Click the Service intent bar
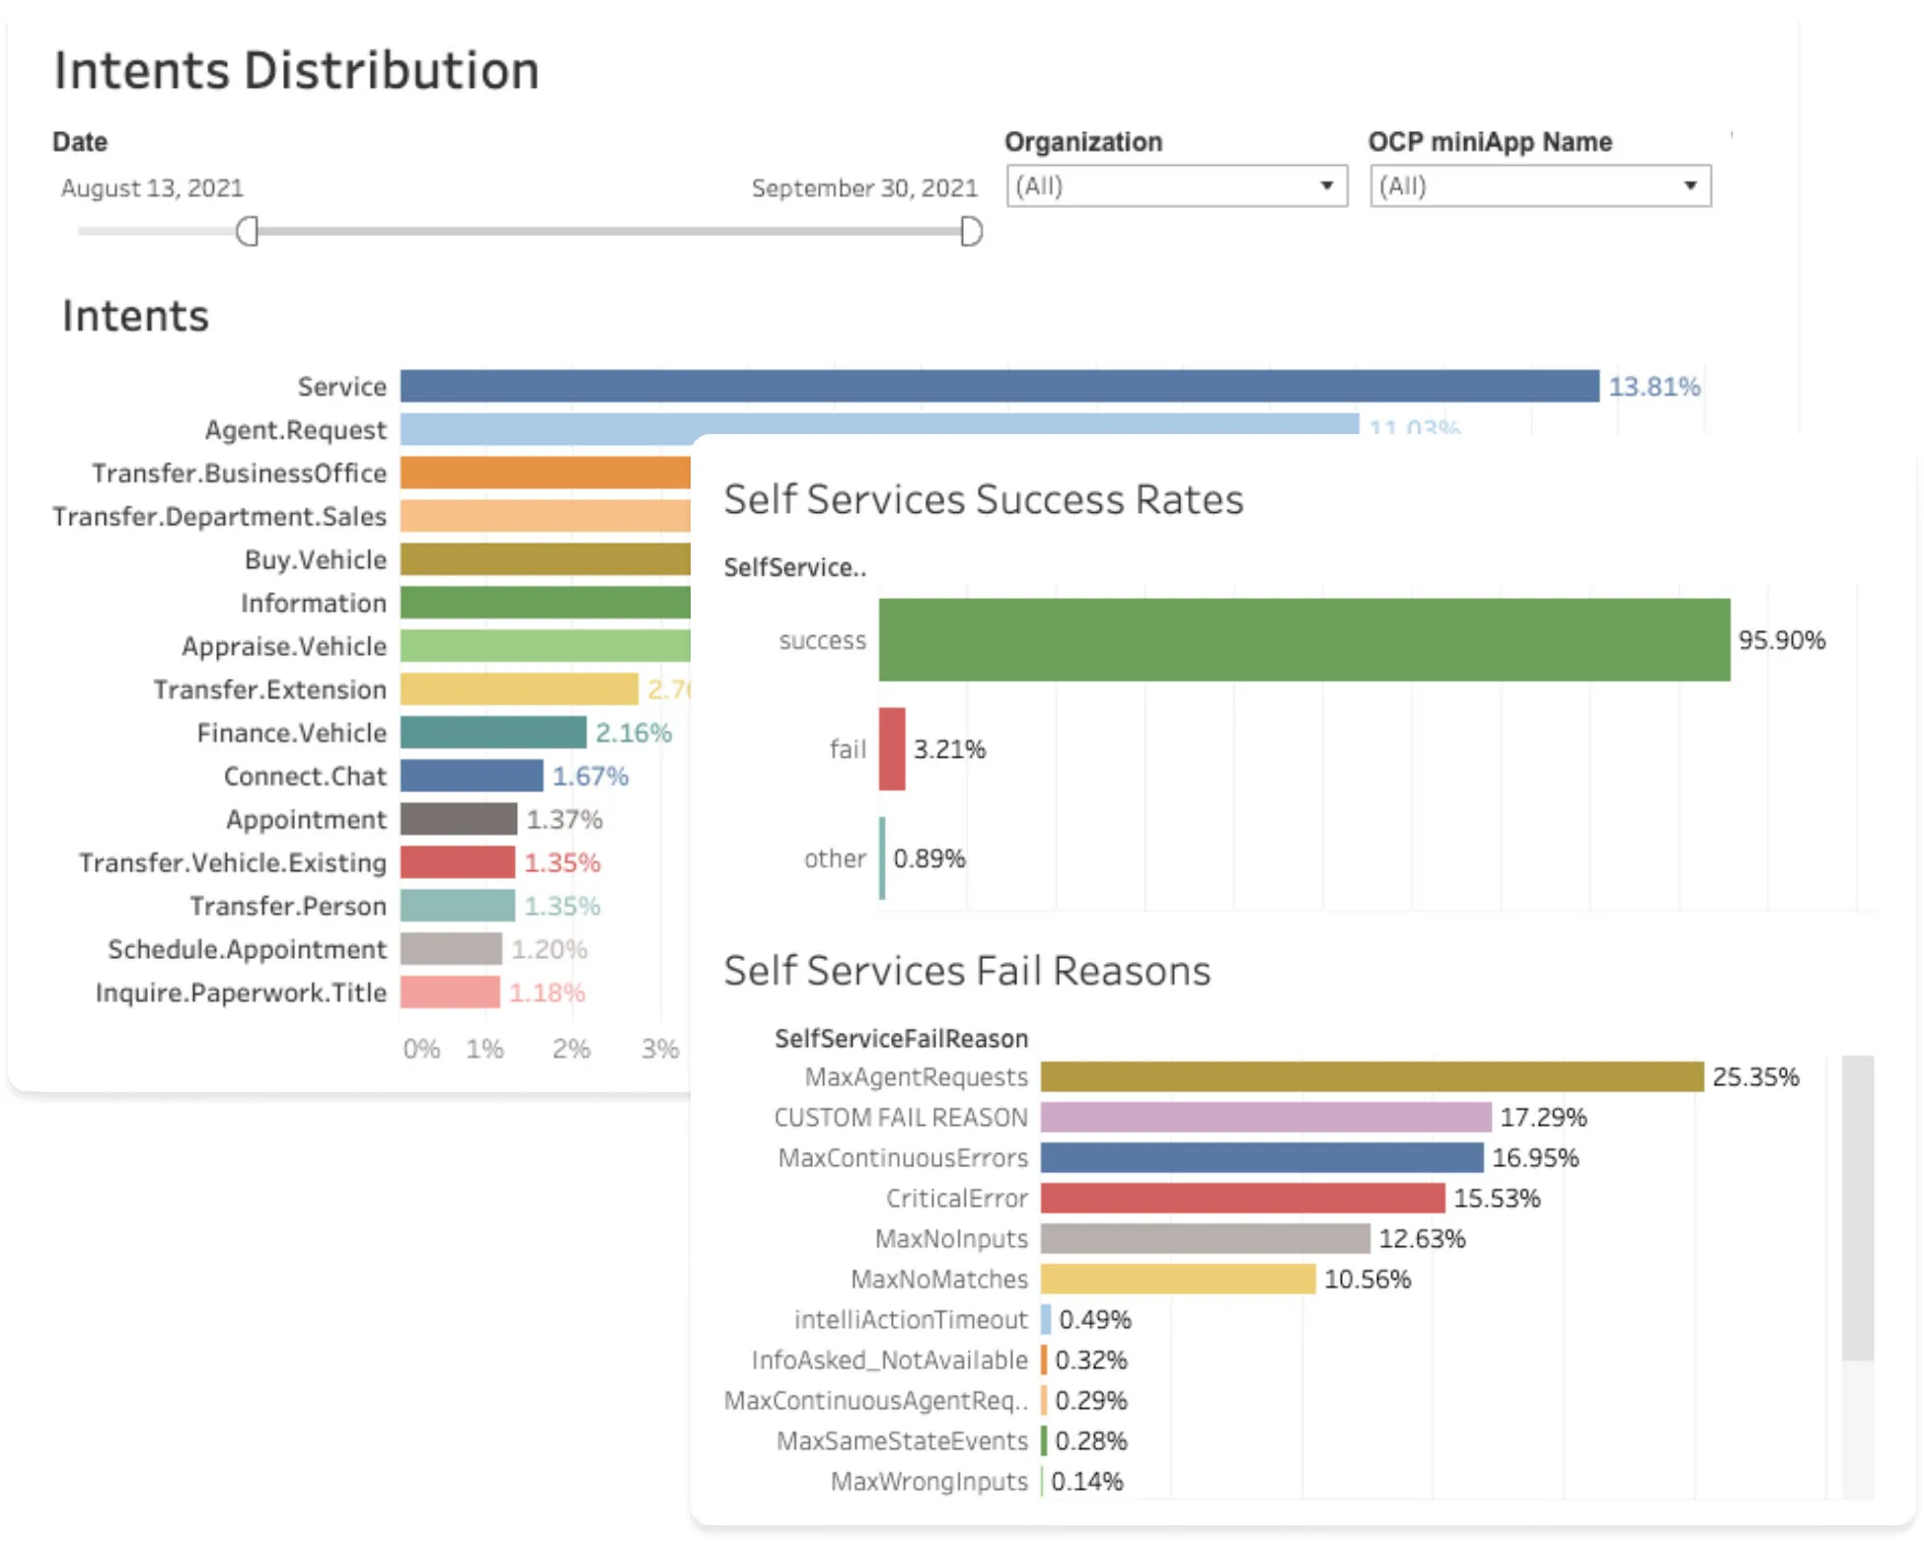This screenshot has width=1924, height=1541. pos(999,386)
